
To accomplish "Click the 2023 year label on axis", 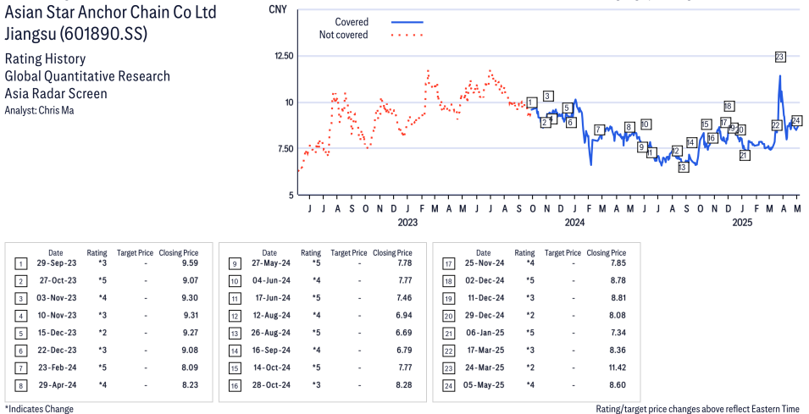I will (407, 222).
